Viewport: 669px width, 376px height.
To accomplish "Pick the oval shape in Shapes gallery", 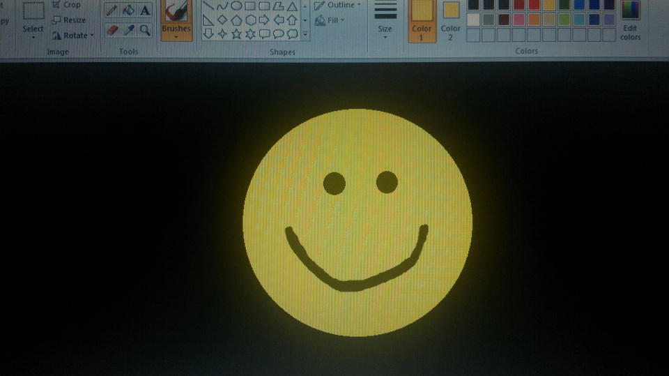I will (236, 6).
